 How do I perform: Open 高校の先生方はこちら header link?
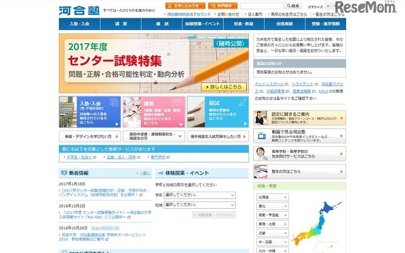coord(289,15)
